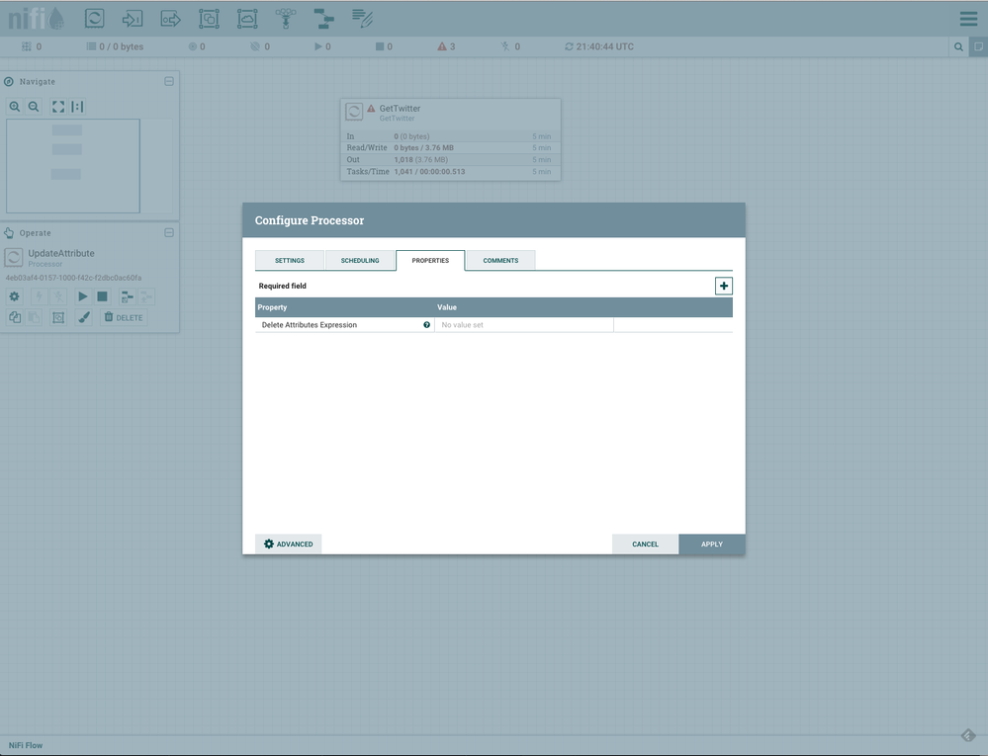
Task: Click the NiFi logo
Action: (36, 18)
